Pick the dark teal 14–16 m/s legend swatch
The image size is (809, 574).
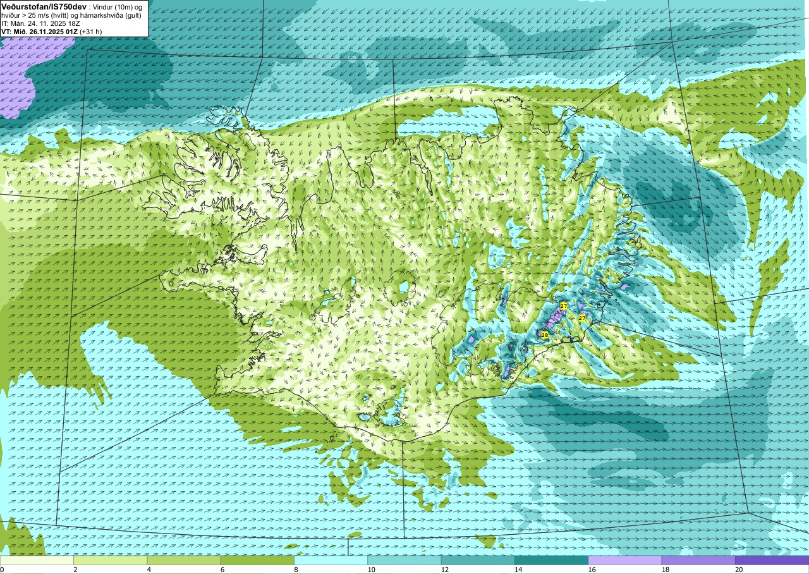(x=551, y=560)
